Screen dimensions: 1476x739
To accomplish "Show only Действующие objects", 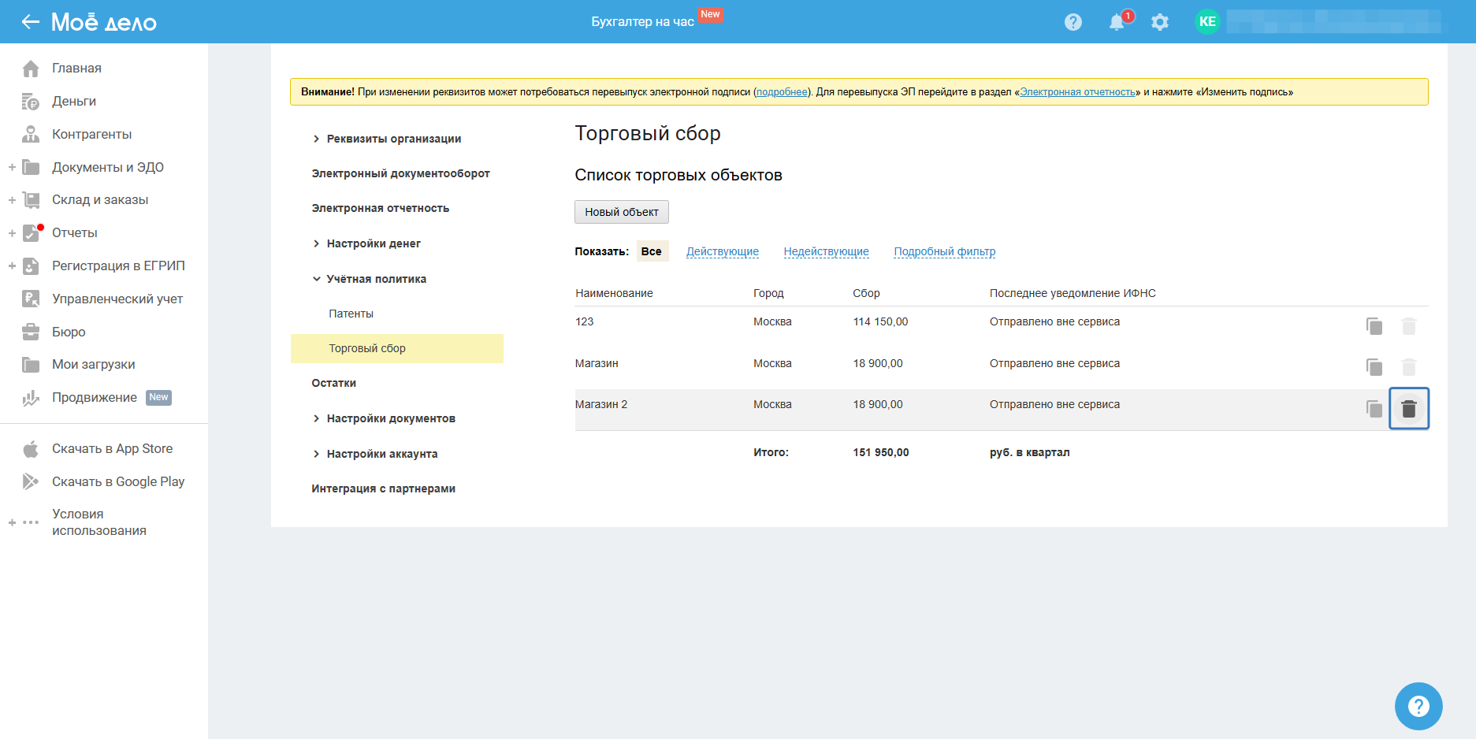I will 722,251.
